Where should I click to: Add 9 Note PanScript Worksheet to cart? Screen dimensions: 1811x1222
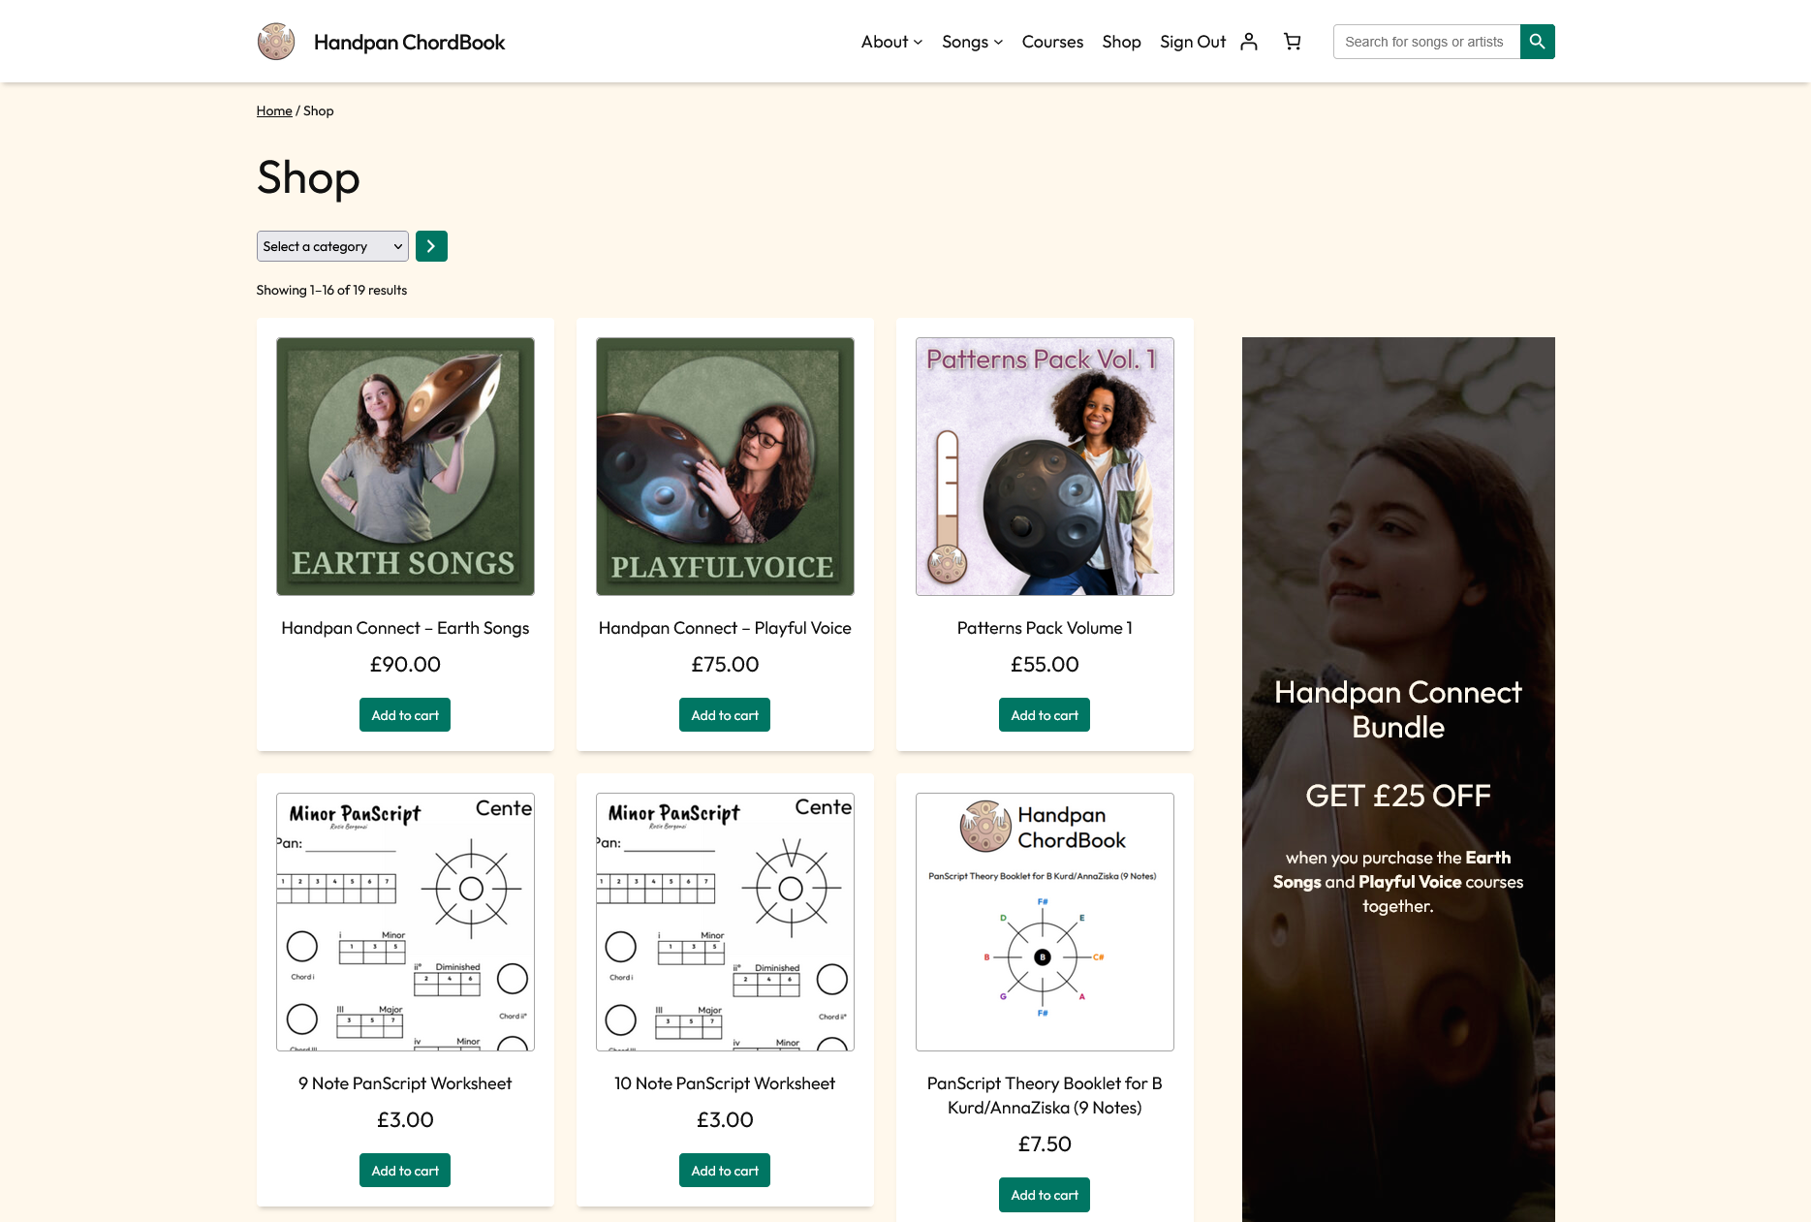(405, 1171)
